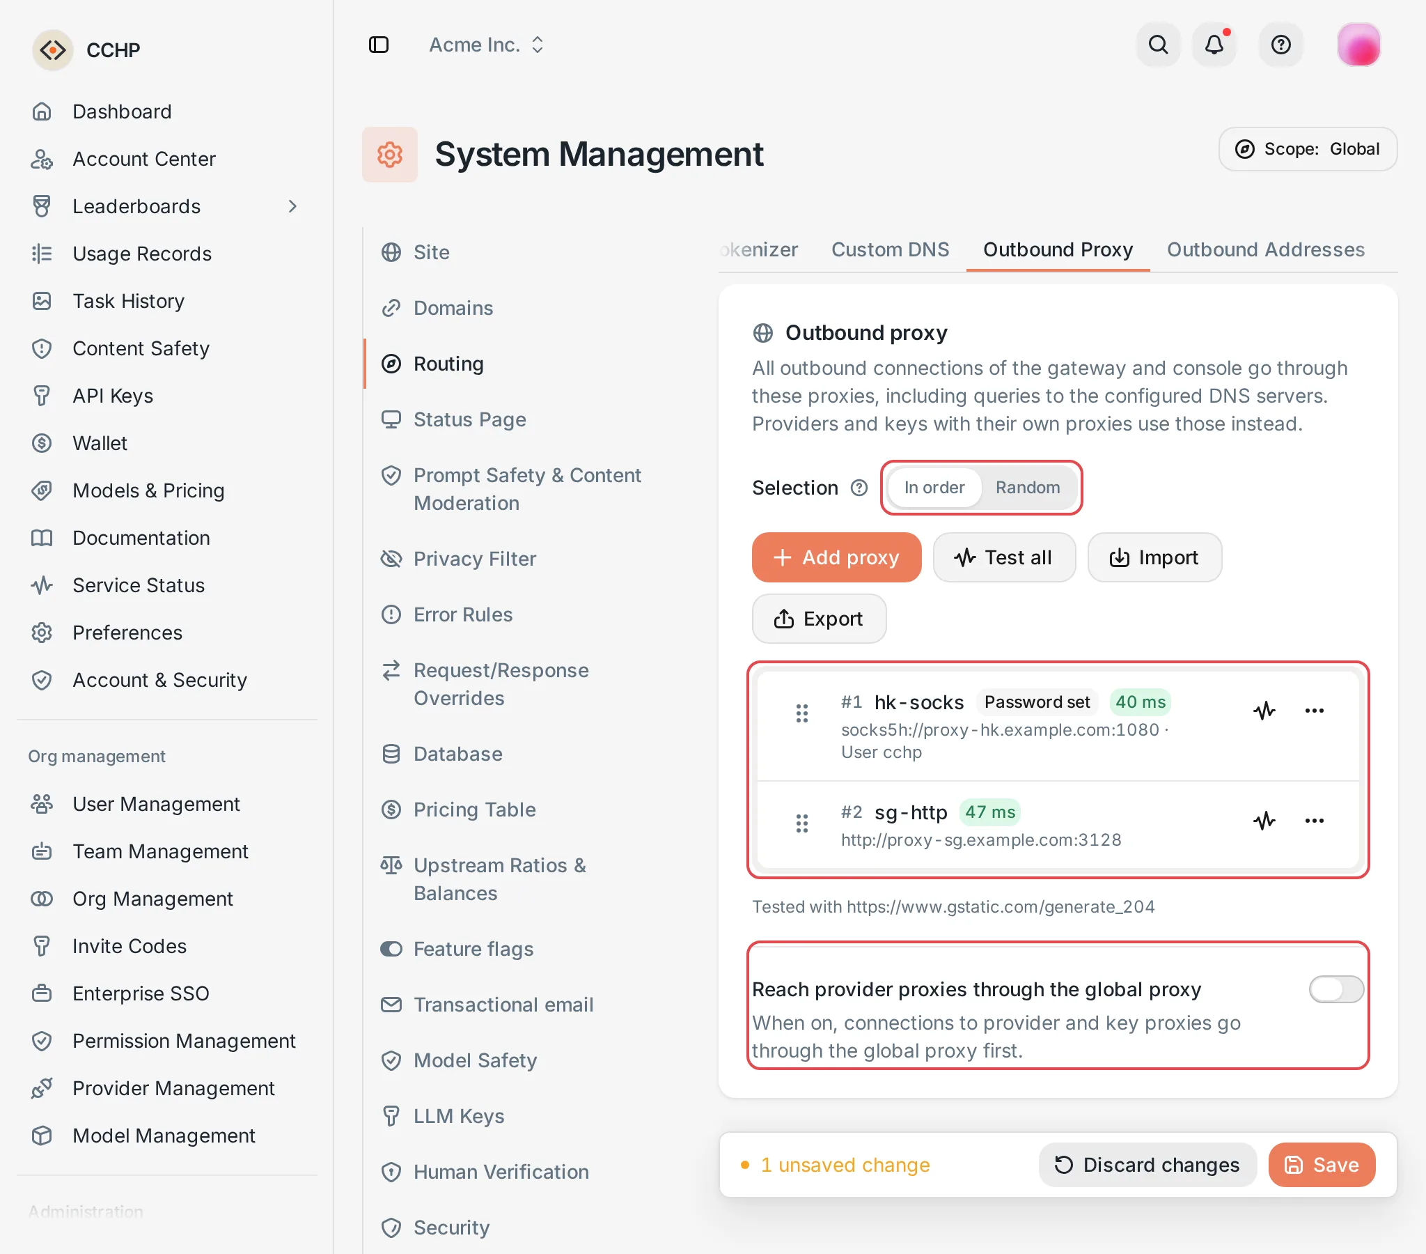Select Random selection mode
The width and height of the screenshot is (1426, 1254).
coord(1027,488)
